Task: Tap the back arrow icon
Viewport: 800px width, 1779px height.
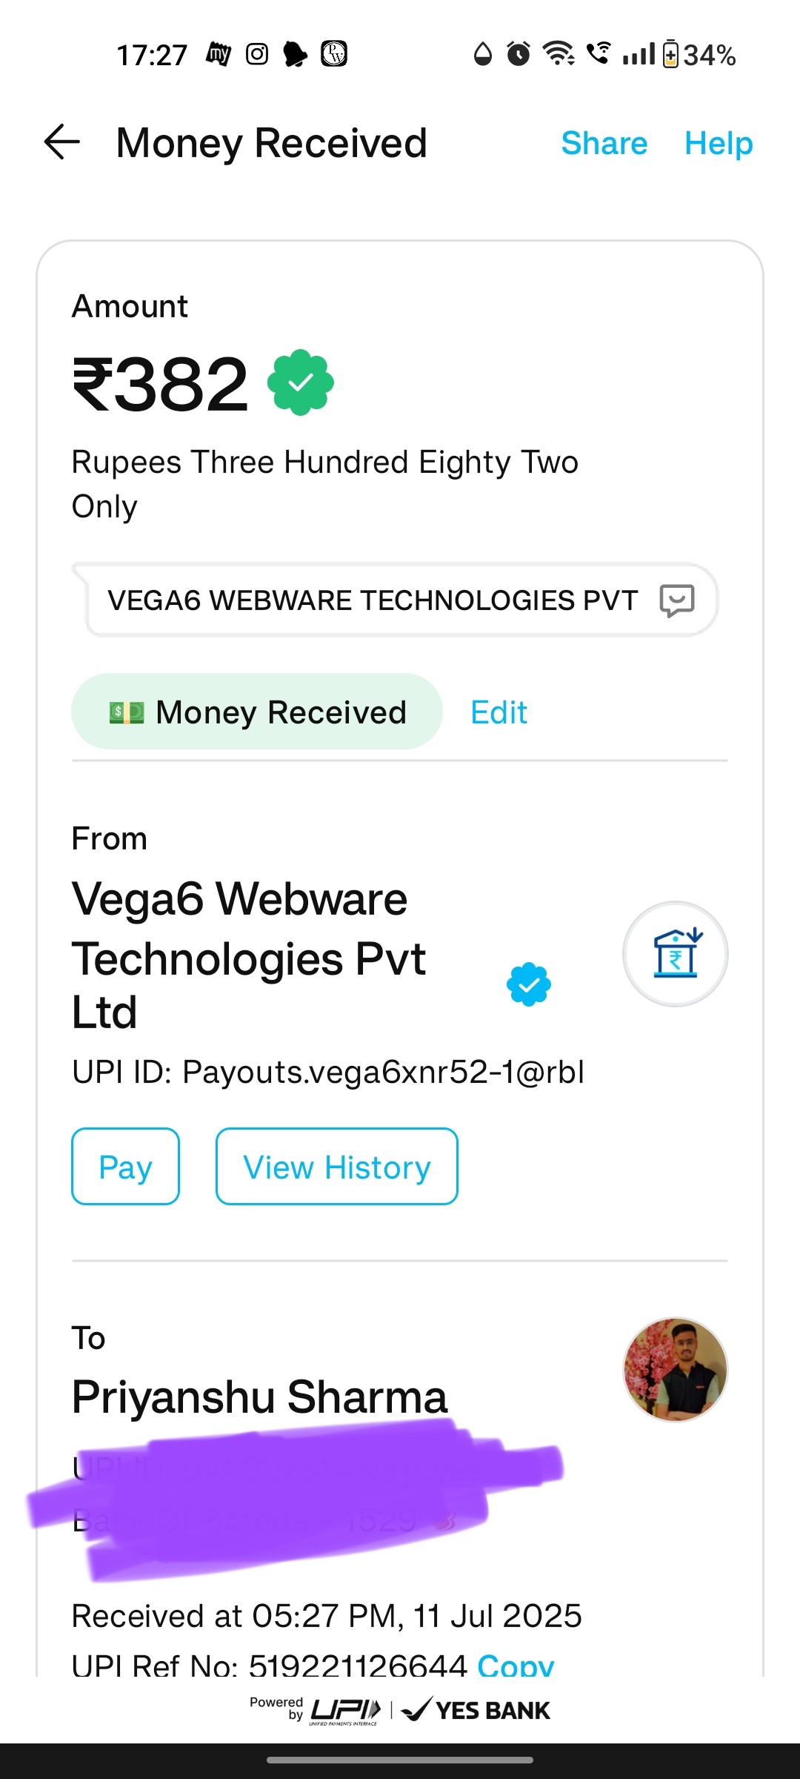Action: tap(62, 142)
